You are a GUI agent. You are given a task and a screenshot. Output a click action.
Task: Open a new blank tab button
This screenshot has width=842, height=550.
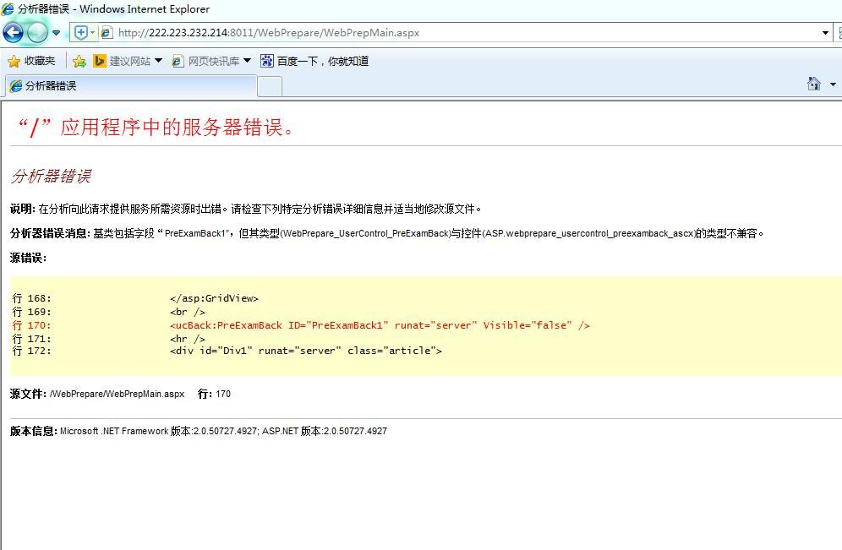click(x=271, y=86)
